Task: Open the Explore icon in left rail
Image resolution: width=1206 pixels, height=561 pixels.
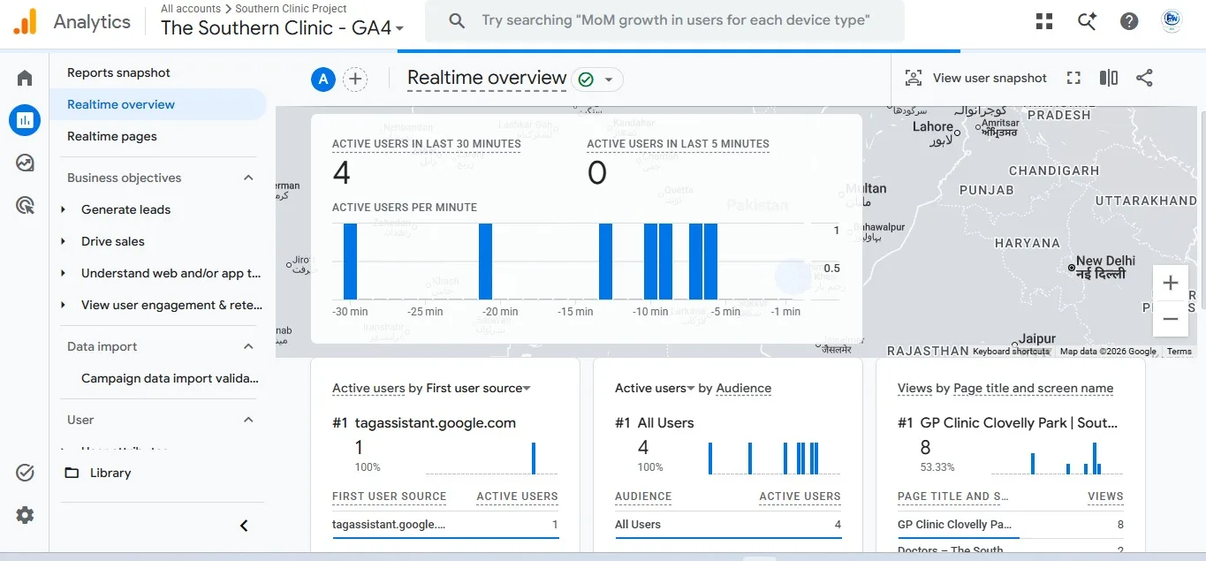Action: coord(25,163)
